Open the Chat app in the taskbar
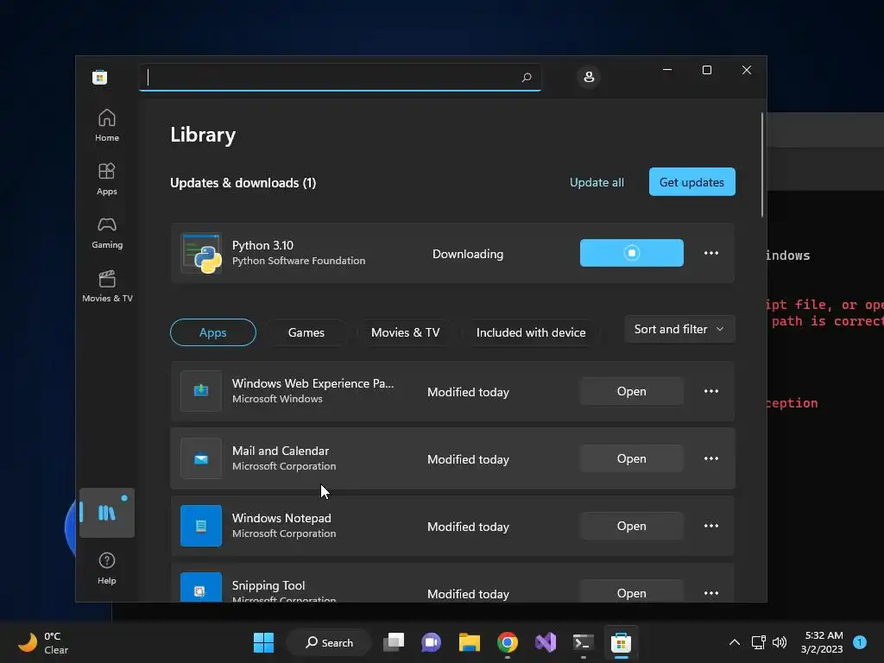Screen dimensions: 884x663 tap(432, 642)
